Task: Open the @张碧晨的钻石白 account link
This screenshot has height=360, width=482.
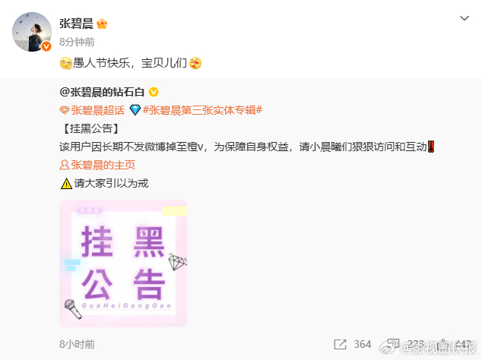Action: click(102, 92)
